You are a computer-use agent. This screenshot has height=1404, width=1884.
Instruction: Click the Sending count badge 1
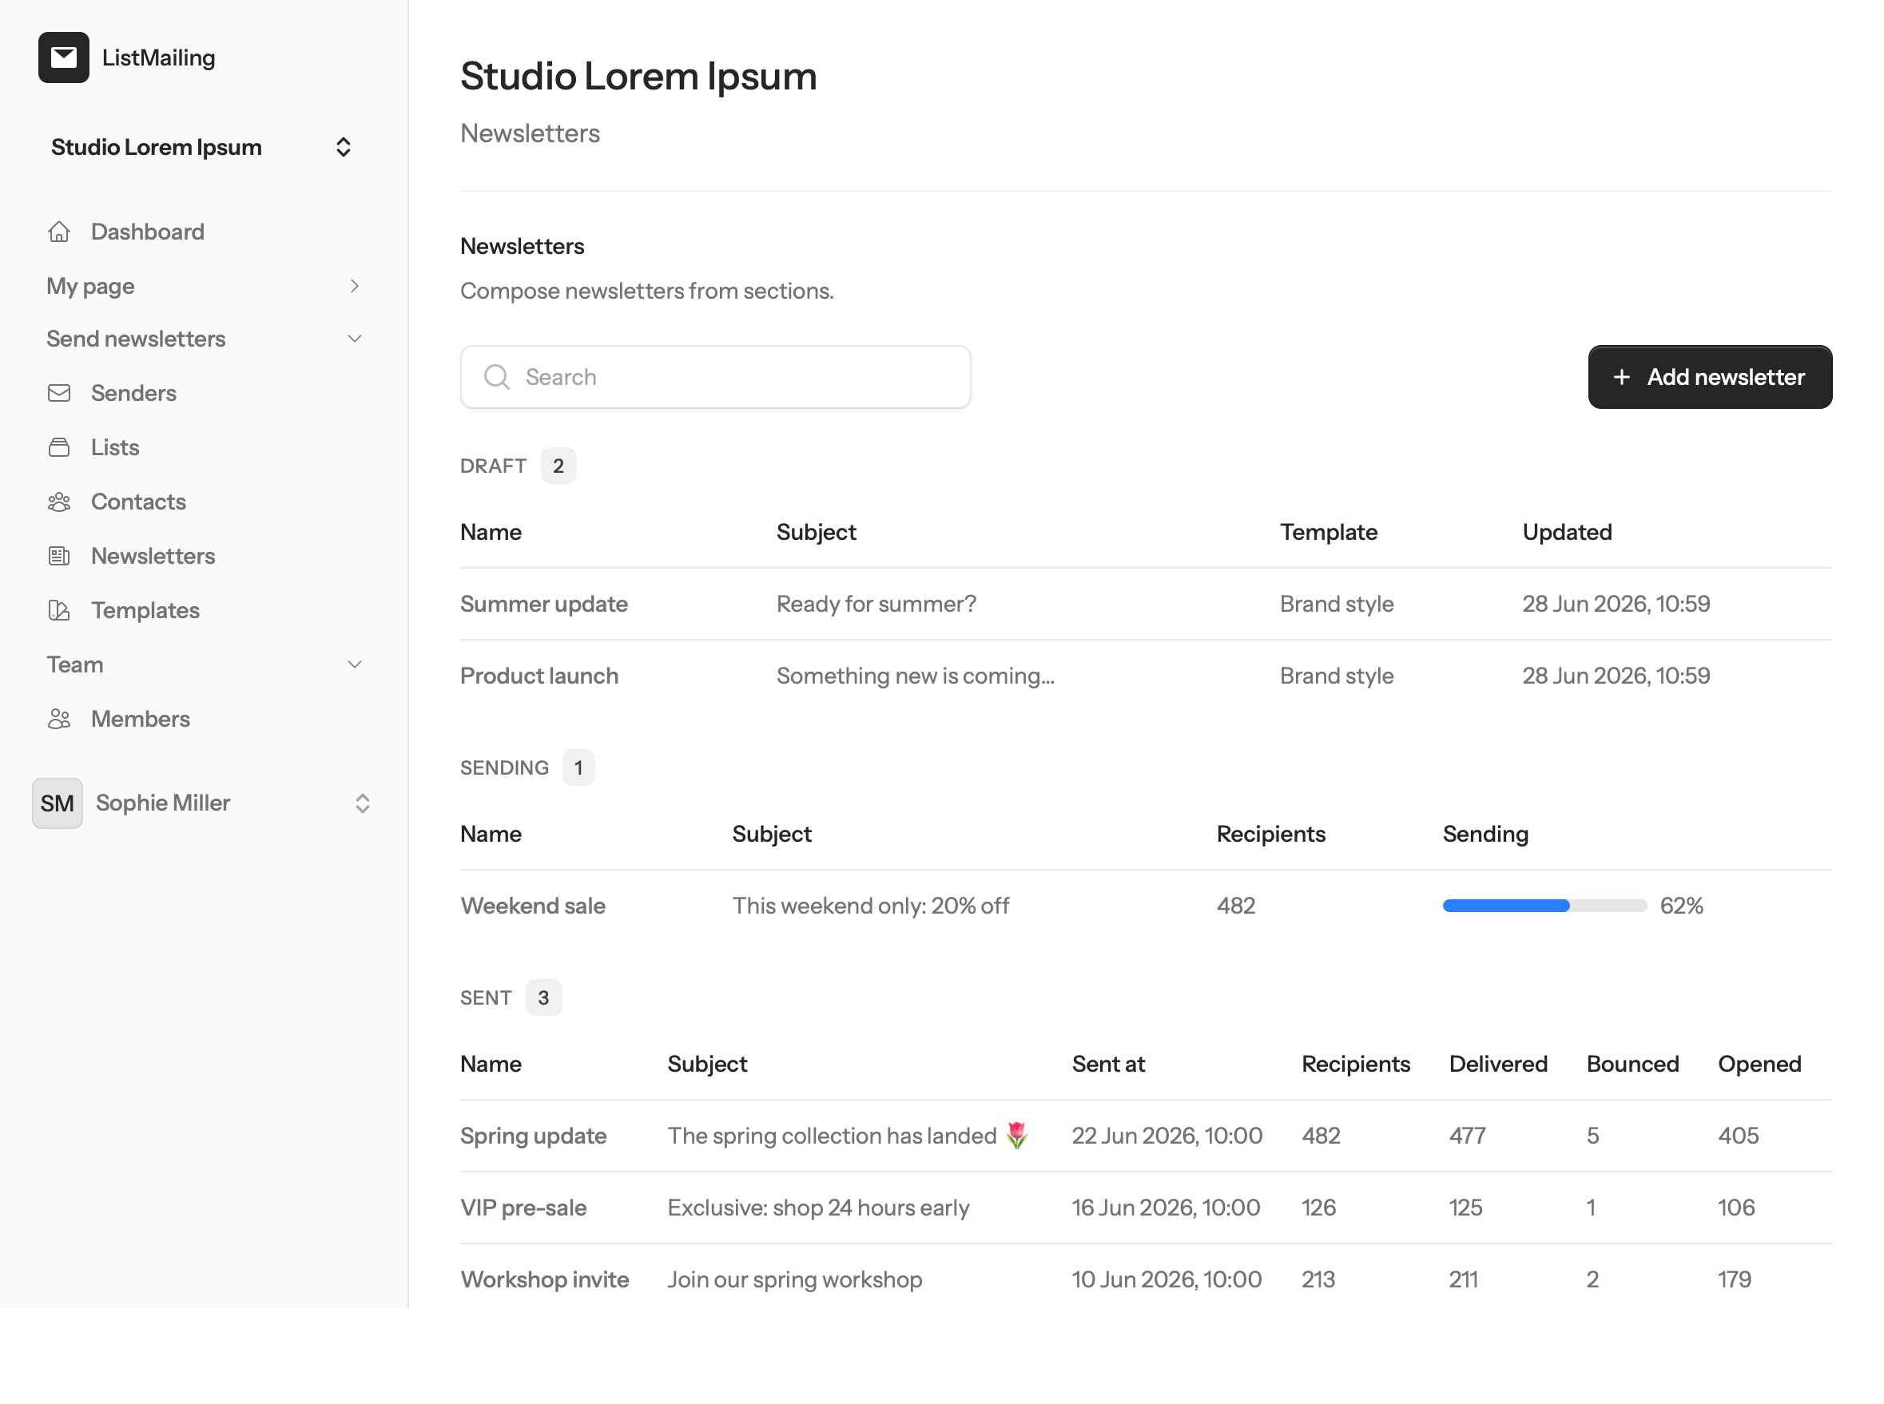[x=578, y=768]
